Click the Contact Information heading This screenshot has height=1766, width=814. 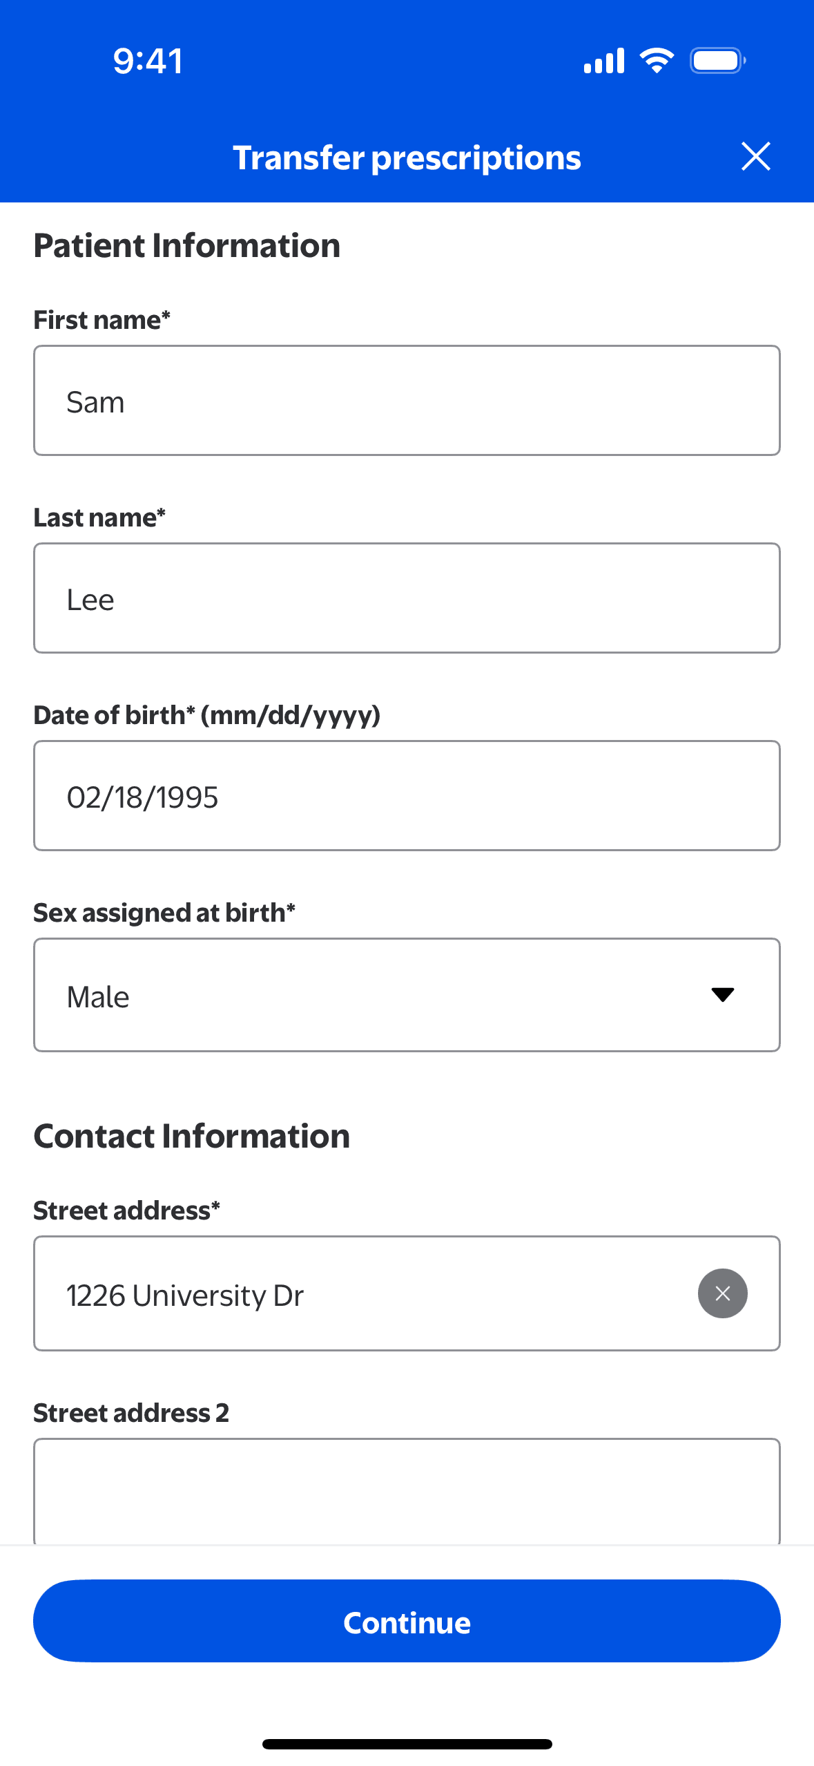192,1137
